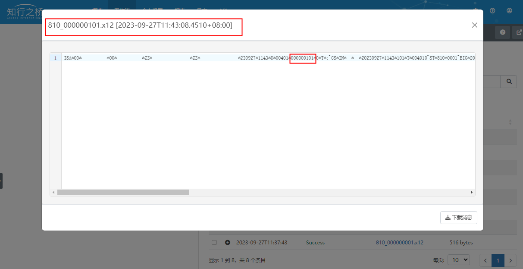Open the per-page count dropdown showing 10
The width and height of the screenshot is (523, 269).
(x=458, y=260)
